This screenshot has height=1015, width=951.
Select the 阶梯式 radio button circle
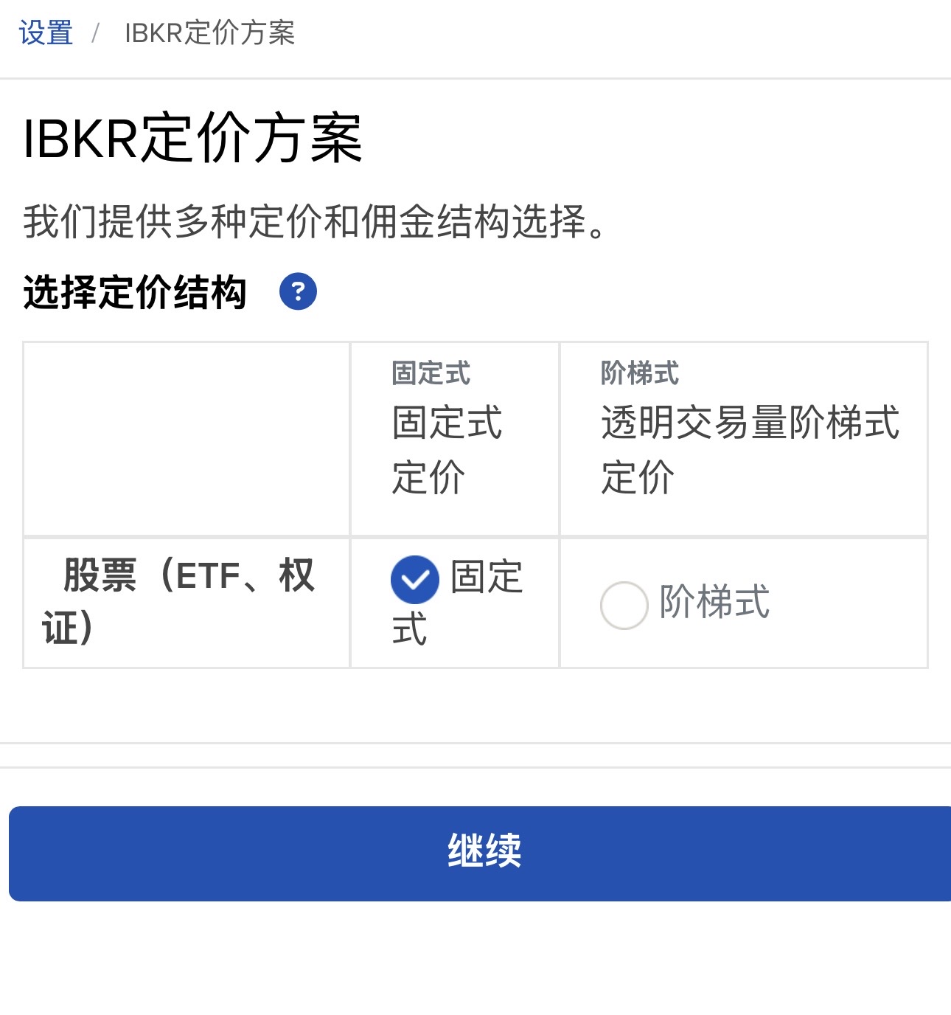[x=624, y=605]
